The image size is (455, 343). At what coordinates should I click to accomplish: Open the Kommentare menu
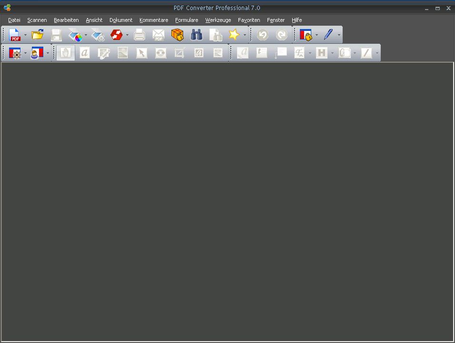pos(154,20)
